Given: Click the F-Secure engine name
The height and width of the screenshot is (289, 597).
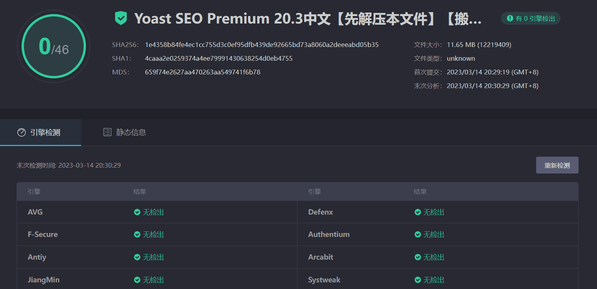Looking at the screenshot, I should (x=42, y=235).
